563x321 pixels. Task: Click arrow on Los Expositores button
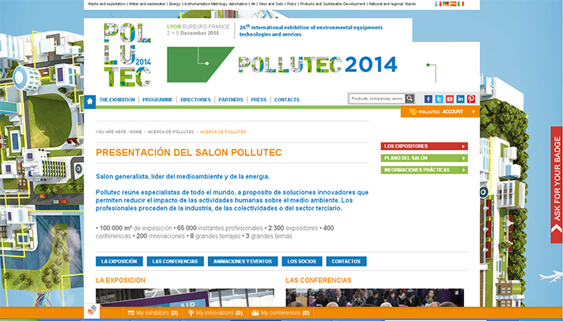(x=463, y=146)
